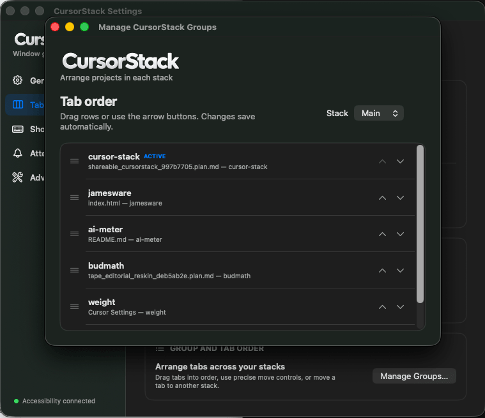Select ai-meter project name
This screenshot has height=418, width=485.
105,229
